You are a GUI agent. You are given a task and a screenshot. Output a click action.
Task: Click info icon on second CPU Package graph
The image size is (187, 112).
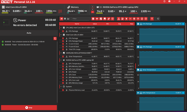[183, 47]
